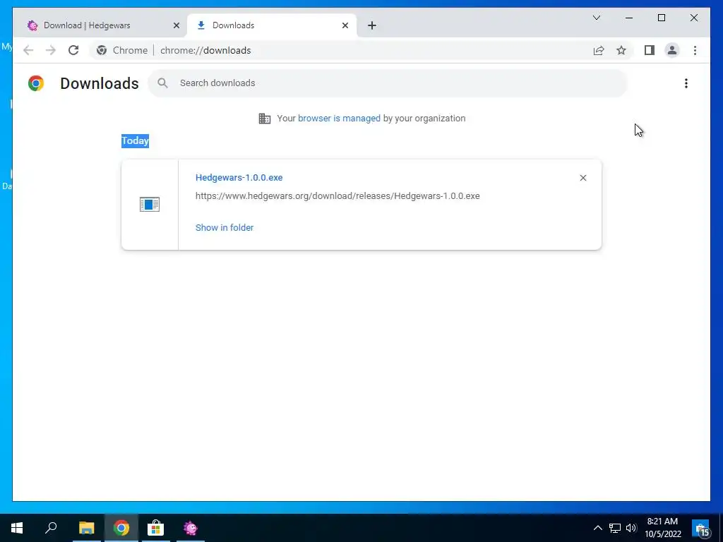Viewport: 723px width, 542px height.
Task: Click the network status tray icon
Action: (615, 528)
